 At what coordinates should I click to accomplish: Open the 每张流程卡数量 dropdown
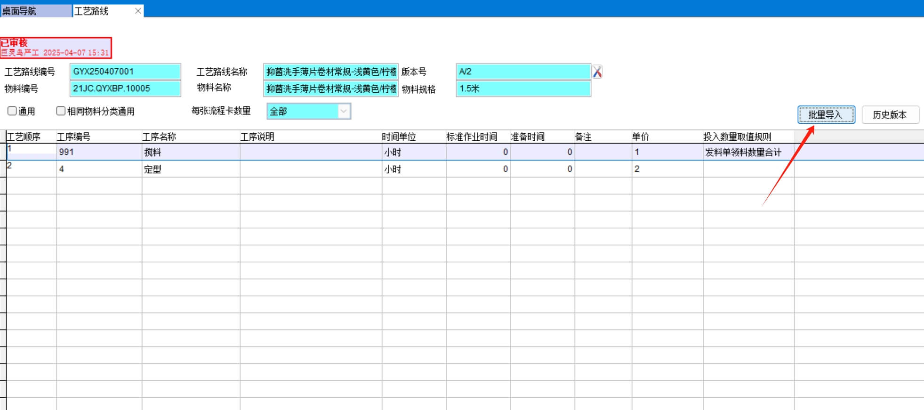tap(344, 112)
